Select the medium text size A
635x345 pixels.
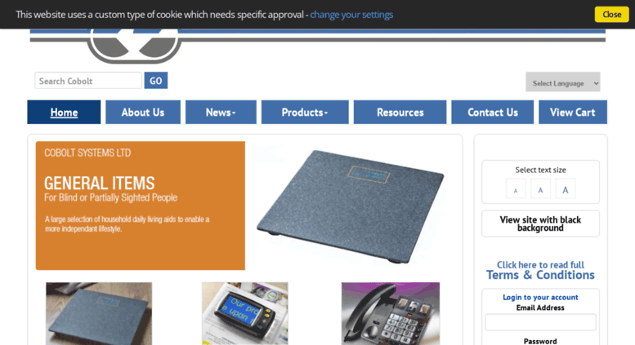[540, 188]
